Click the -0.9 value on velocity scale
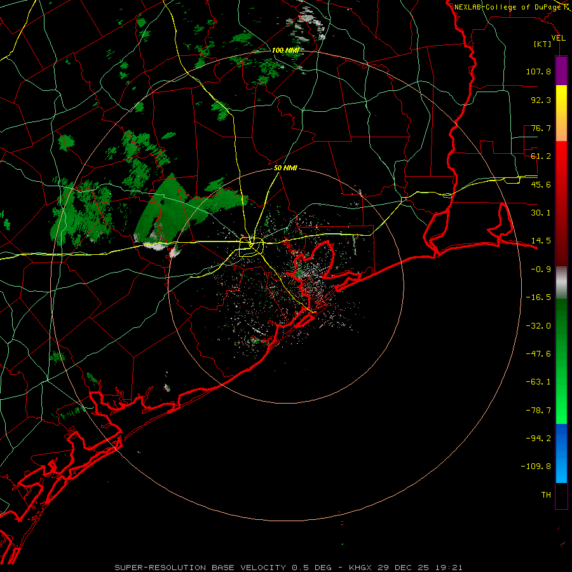Image resolution: width=572 pixels, height=572 pixels. coord(541,269)
